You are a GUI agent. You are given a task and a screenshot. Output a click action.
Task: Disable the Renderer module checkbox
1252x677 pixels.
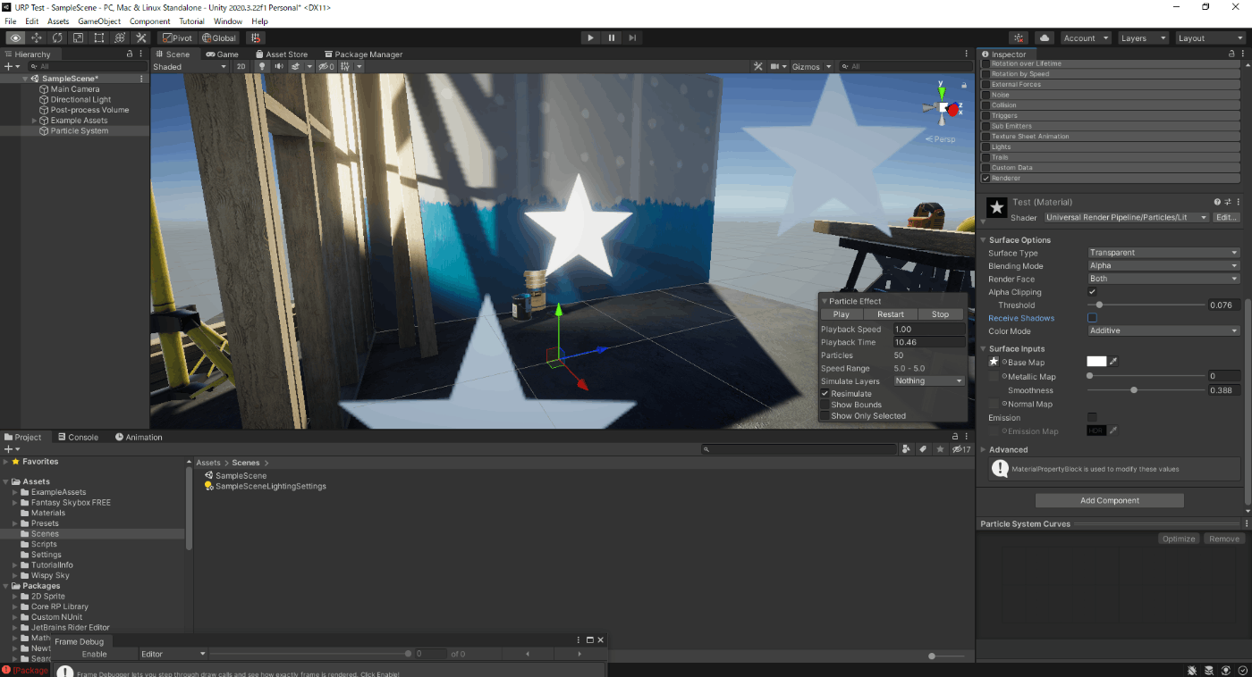pyautogui.click(x=986, y=178)
